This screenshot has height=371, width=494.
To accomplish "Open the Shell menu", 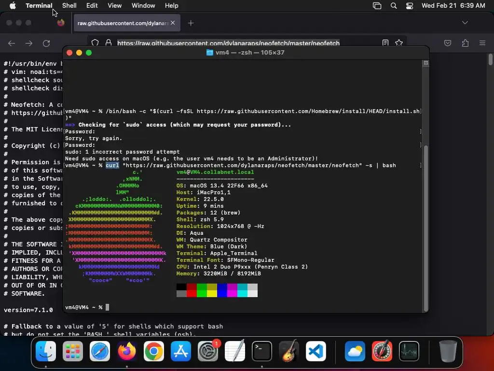I will pyautogui.click(x=69, y=5).
